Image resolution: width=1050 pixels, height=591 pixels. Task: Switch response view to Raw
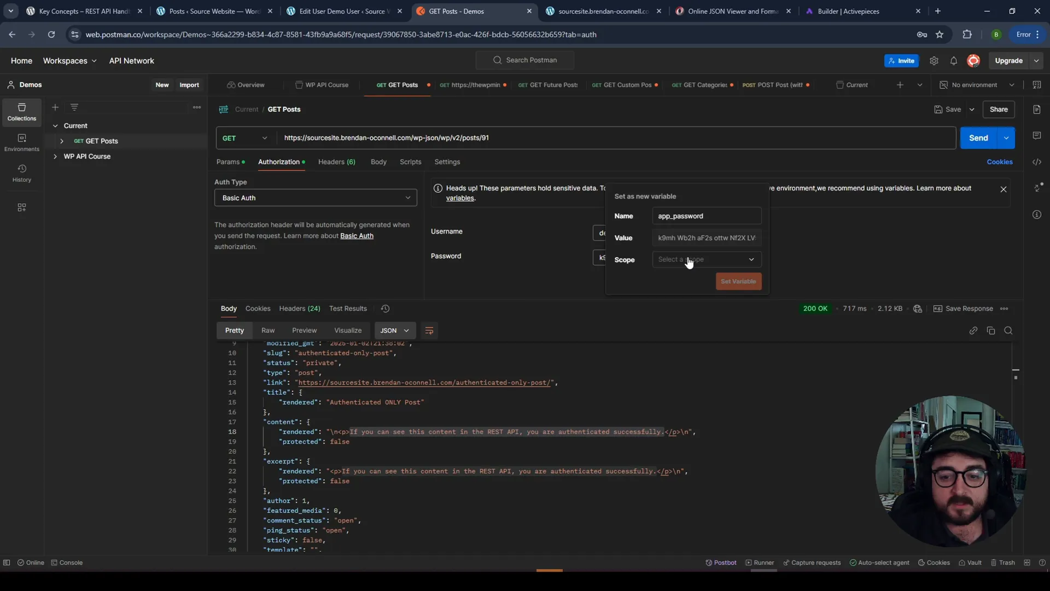click(268, 331)
